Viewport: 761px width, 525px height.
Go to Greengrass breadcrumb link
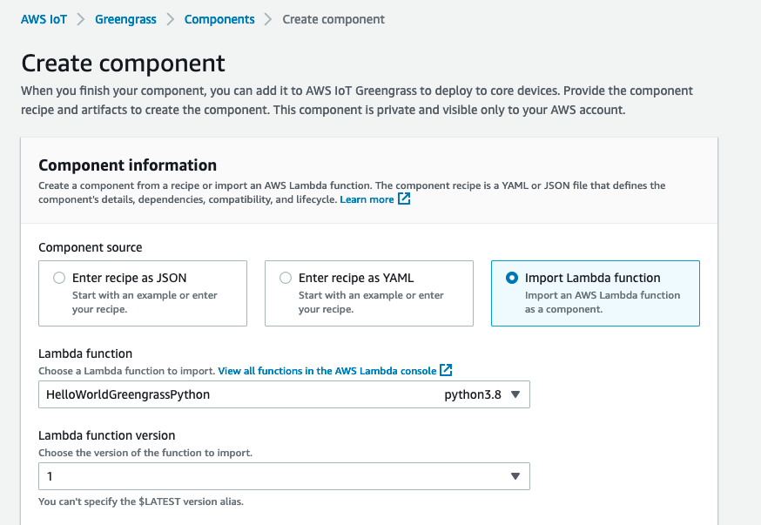[x=125, y=19]
